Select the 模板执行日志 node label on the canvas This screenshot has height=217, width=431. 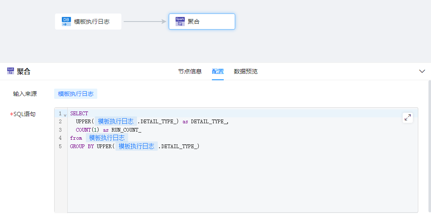click(92, 22)
